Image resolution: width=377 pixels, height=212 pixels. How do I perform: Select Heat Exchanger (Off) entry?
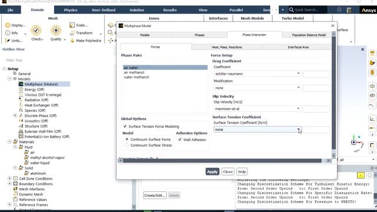41,105
